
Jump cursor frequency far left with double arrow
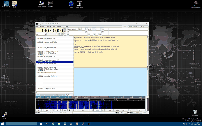click(89, 110)
